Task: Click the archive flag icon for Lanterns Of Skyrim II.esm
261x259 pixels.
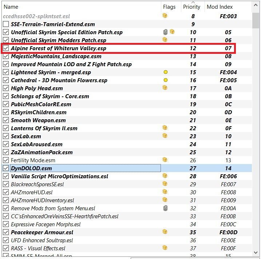Action: coord(165,128)
